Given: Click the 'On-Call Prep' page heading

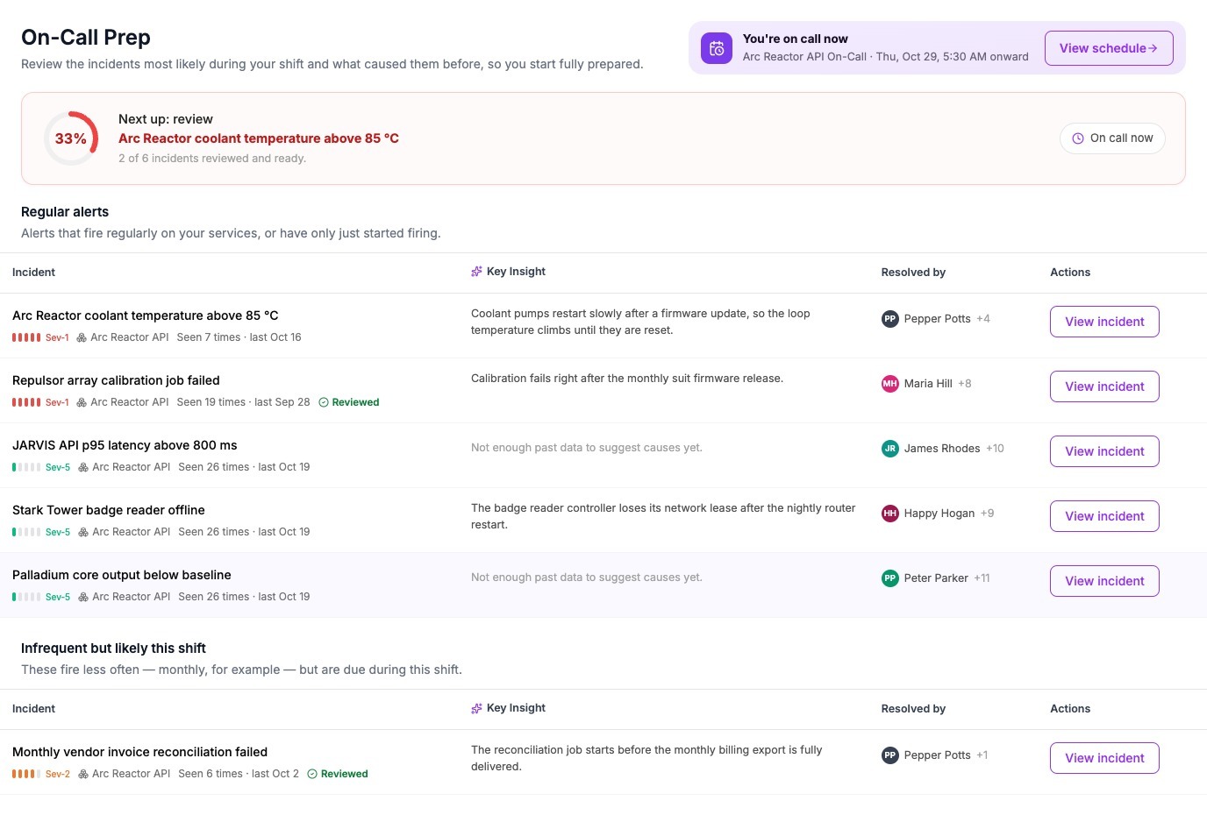Looking at the screenshot, I should (x=86, y=38).
